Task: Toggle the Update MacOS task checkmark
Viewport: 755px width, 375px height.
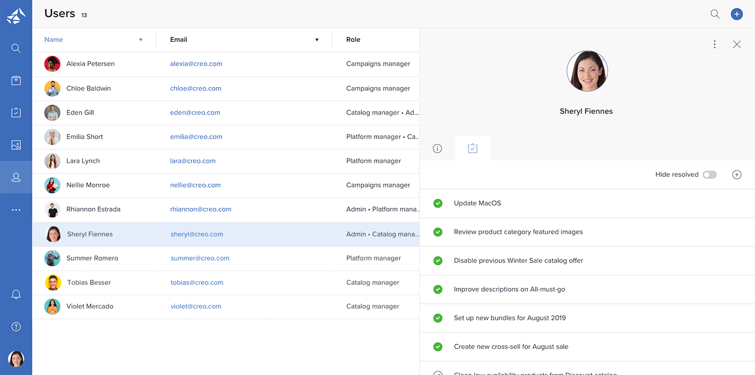Action: 438,203
